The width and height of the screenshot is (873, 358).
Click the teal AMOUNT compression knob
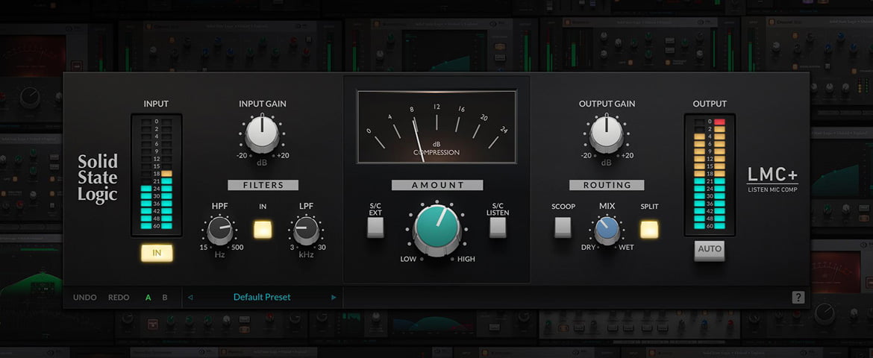pyautogui.click(x=437, y=230)
